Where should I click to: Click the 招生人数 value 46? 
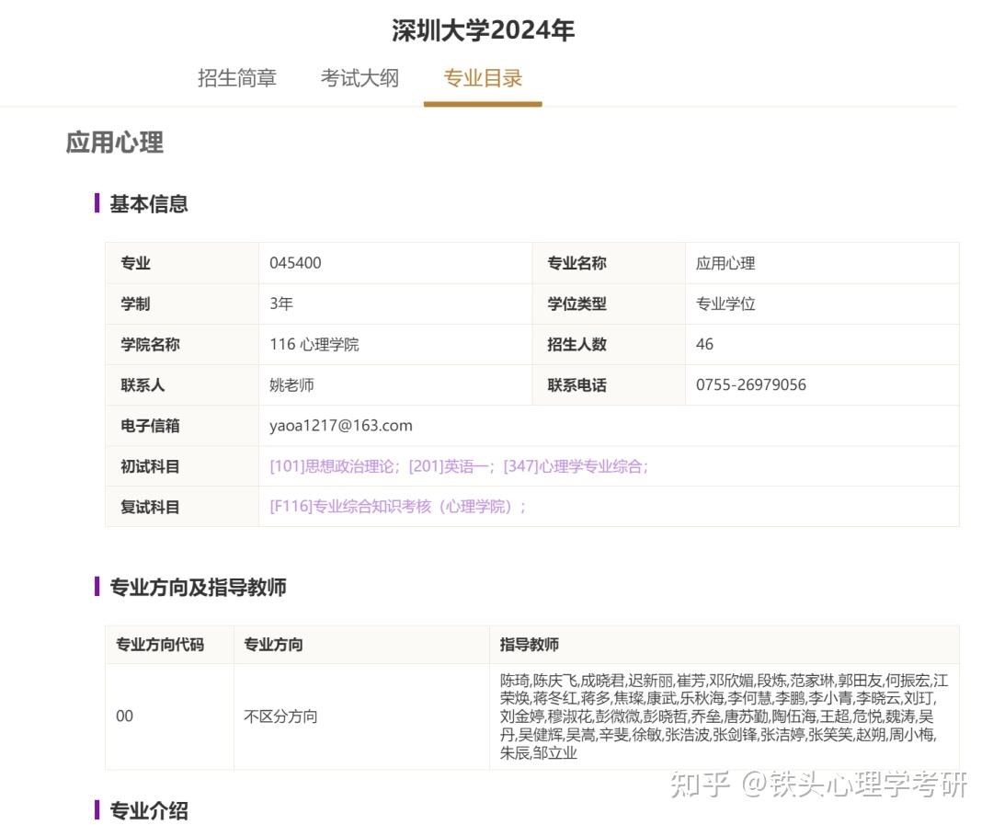[x=703, y=345]
